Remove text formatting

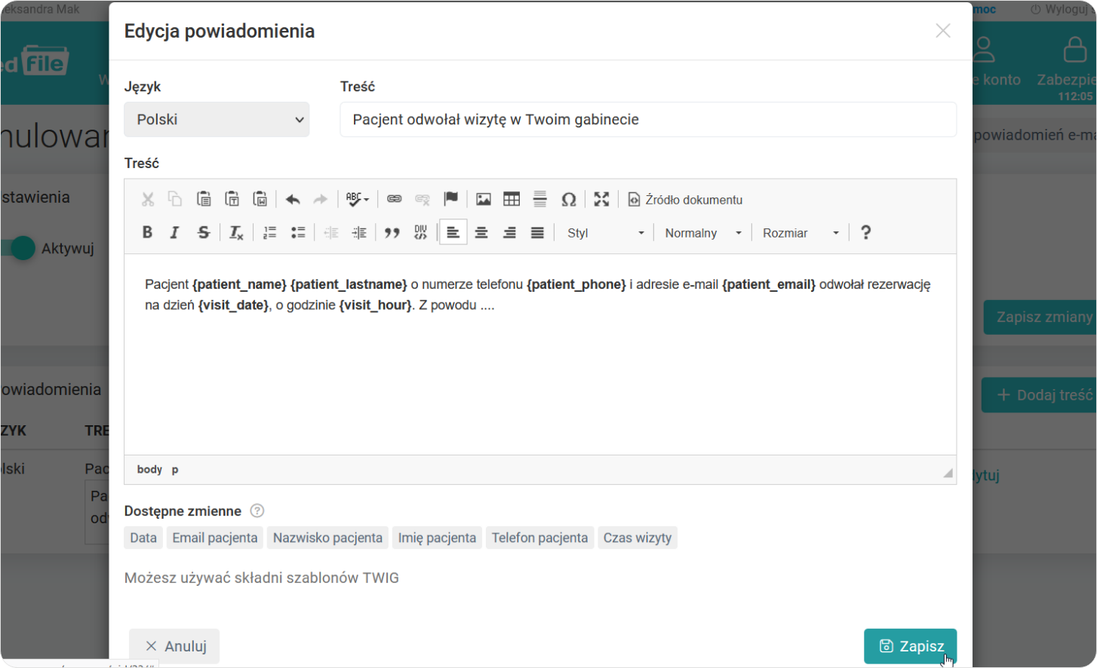click(x=236, y=232)
